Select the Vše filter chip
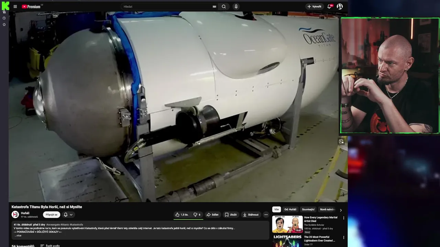The width and height of the screenshot is (440, 247). click(x=276, y=209)
